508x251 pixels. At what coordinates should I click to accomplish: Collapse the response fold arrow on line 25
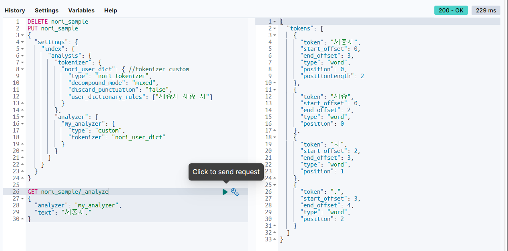click(275, 185)
